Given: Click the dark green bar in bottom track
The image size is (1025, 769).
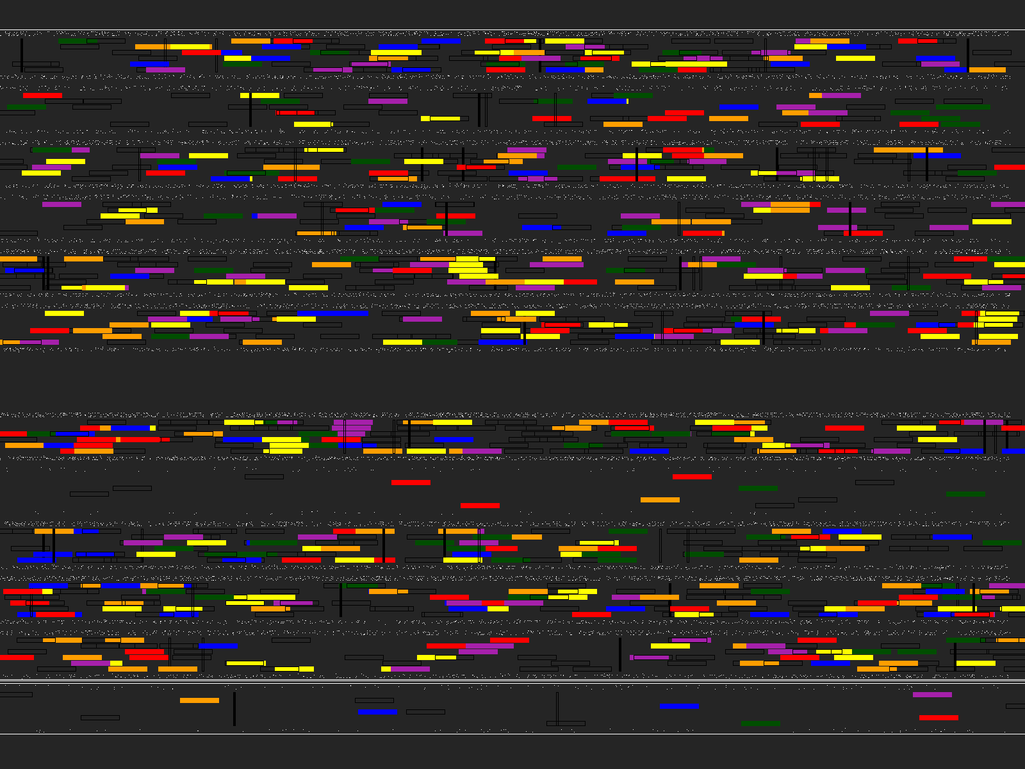Looking at the screenshot, I should 760,724.
